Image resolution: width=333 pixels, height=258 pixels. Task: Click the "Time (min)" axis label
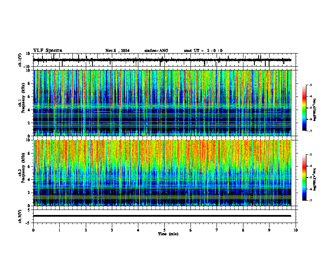[168, 234]
